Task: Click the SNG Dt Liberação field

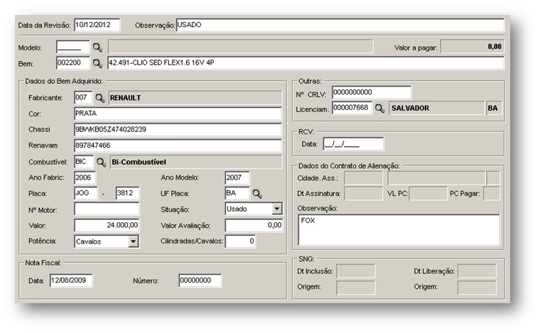Action: click(x=477, y=271)
